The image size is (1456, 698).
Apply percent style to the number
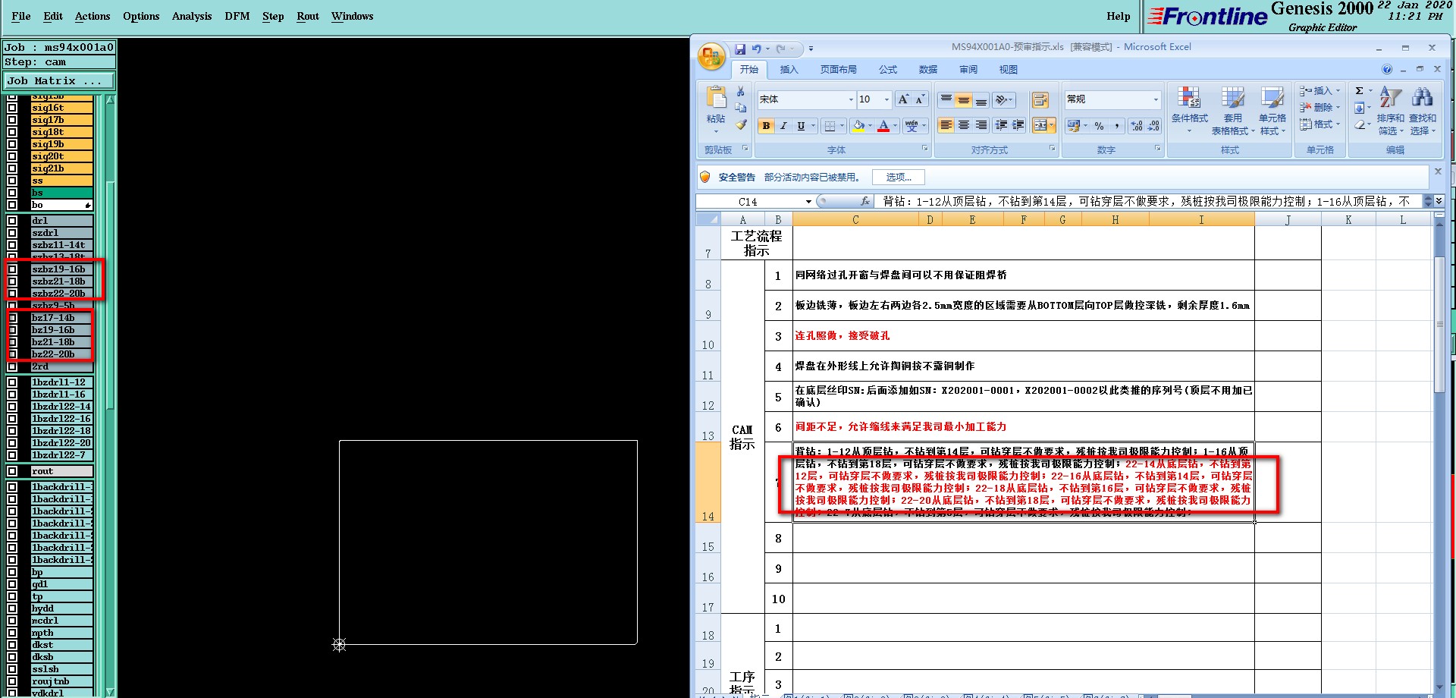click(x=1099, y=126)
